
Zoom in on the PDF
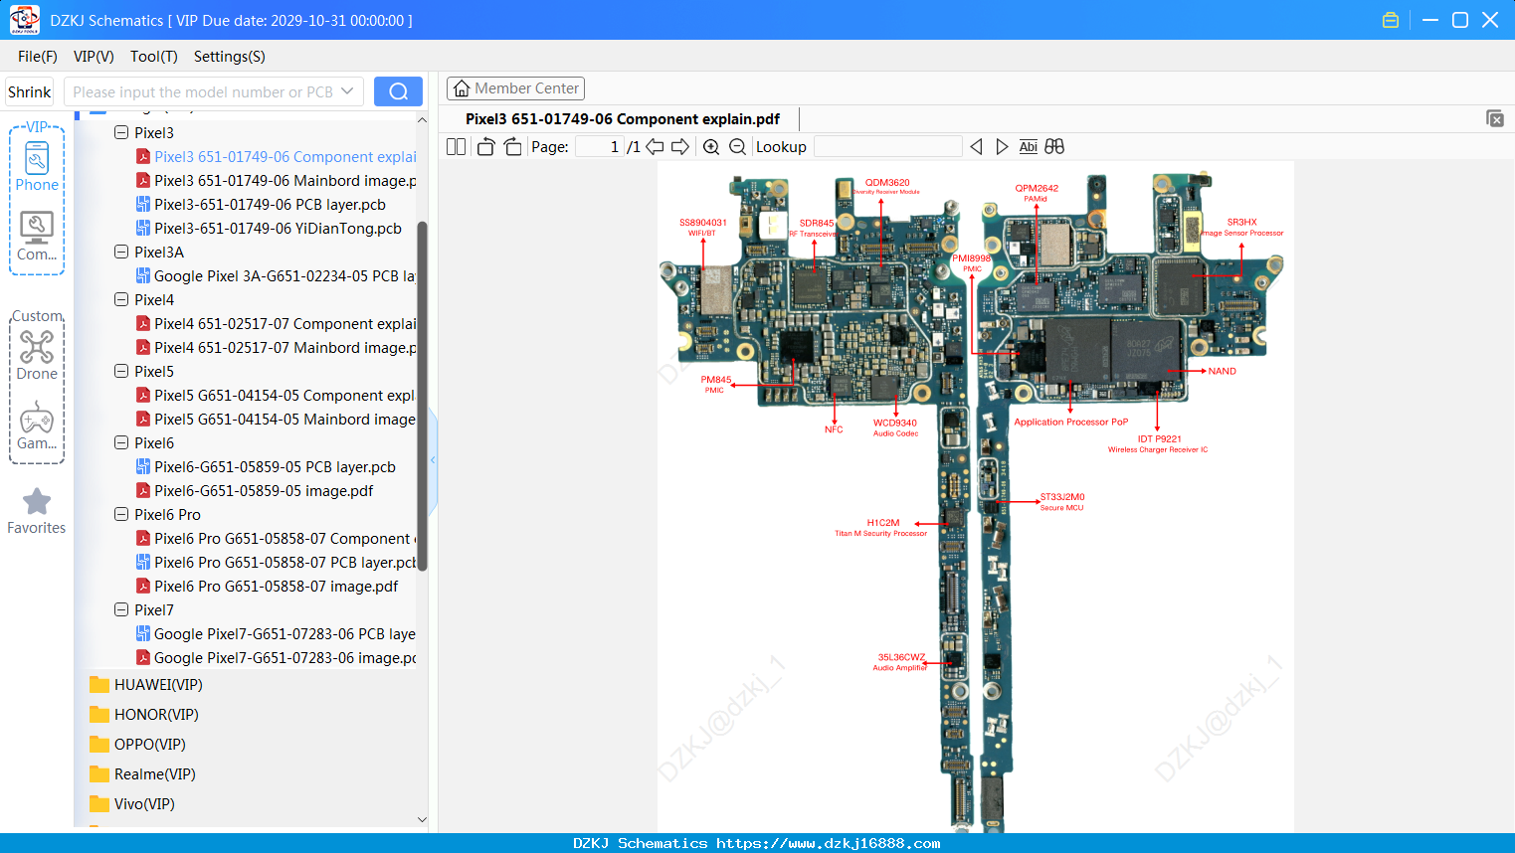tap(711, 147)
